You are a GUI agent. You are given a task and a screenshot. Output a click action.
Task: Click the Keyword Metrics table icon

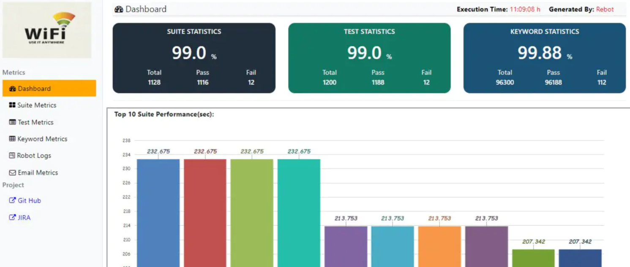pyautogui.click(x=13, y=139)
